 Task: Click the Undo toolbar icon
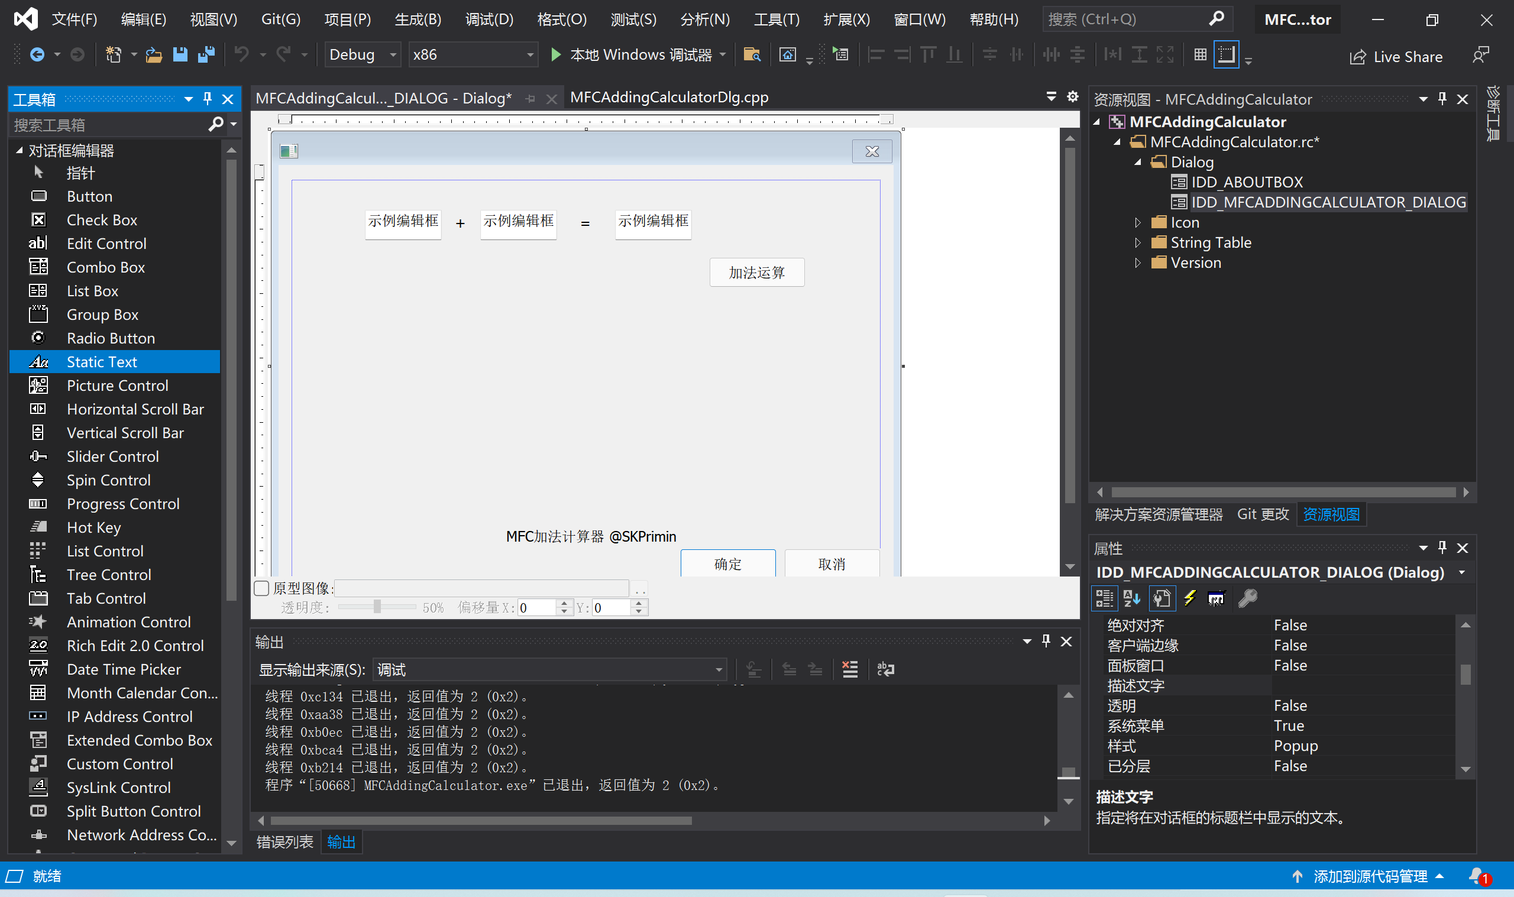[242, 55]
